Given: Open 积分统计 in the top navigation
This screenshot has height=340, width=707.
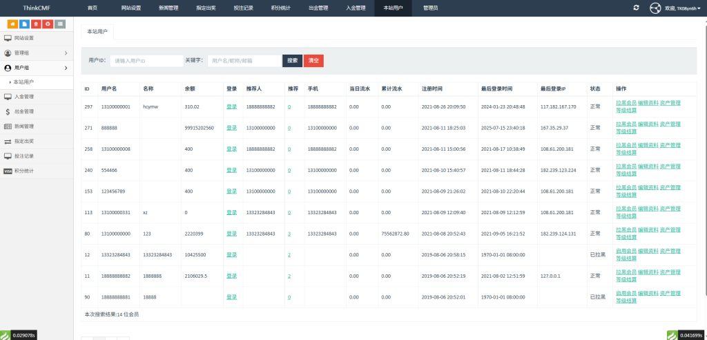Looking at the screenshot, I should tap(281, 8).
